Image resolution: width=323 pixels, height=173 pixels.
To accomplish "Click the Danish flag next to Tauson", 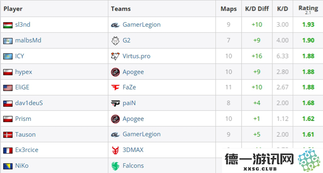I will (8, 135).
